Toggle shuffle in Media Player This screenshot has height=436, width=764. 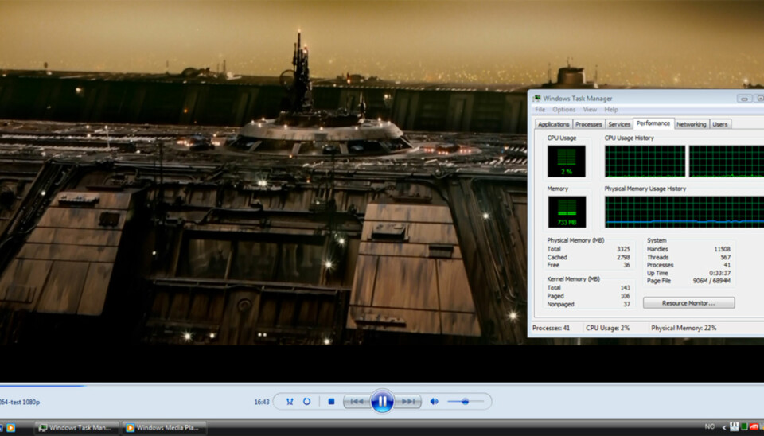pos(290,402)
